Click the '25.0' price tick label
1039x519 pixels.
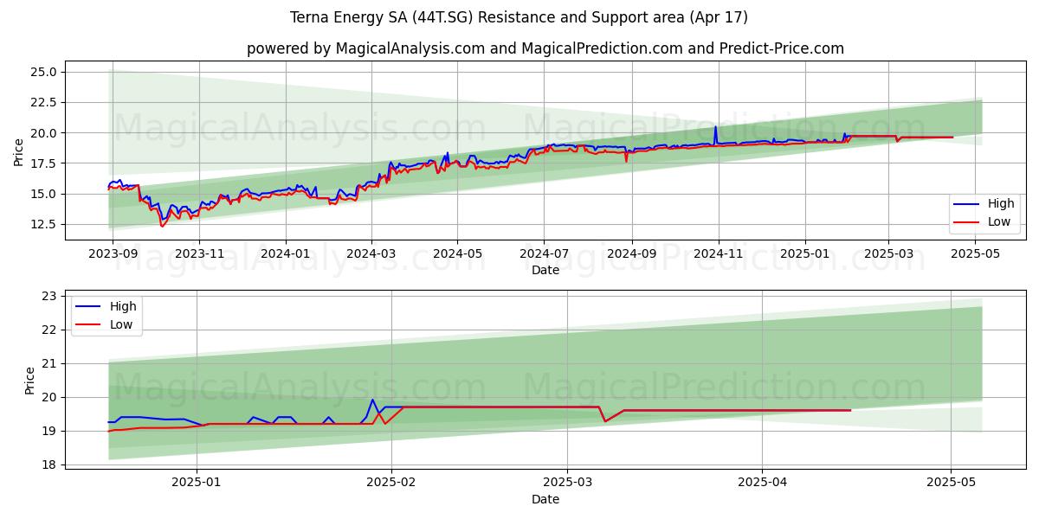pyautogui.click(x=44, y=72)
